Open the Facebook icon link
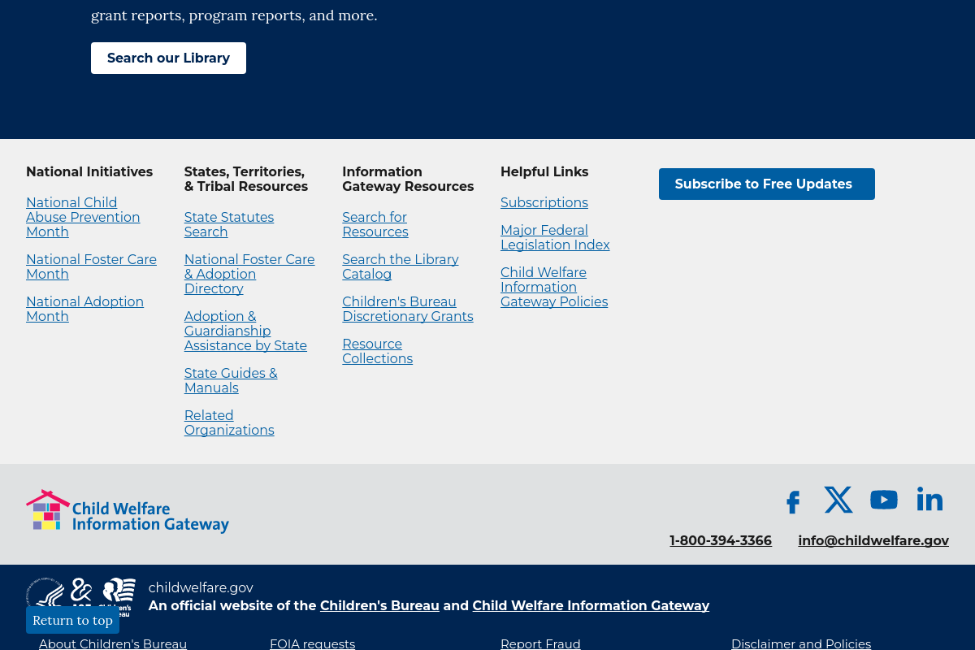The width and height of the screenshot is (975, 650). (793, 502)
